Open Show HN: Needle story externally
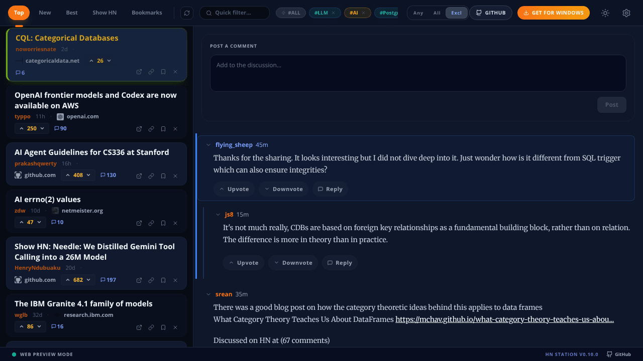This screenshot has width=643, height=361. [139, 280]
